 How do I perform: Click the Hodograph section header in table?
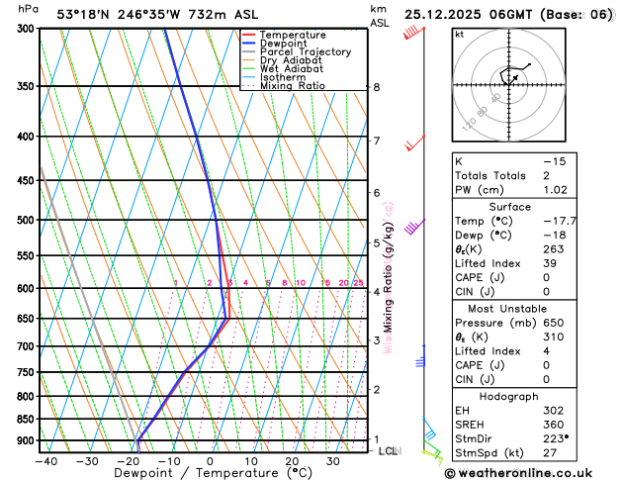point(508,397)
